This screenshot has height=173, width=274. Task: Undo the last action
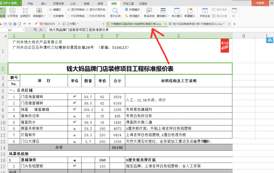(25, 24)
